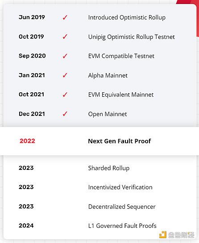This screenshot has height=243, width=199.
Task: Click 'Decentralized Sequencer' roadmap item
Action: (x=122, y=207)
